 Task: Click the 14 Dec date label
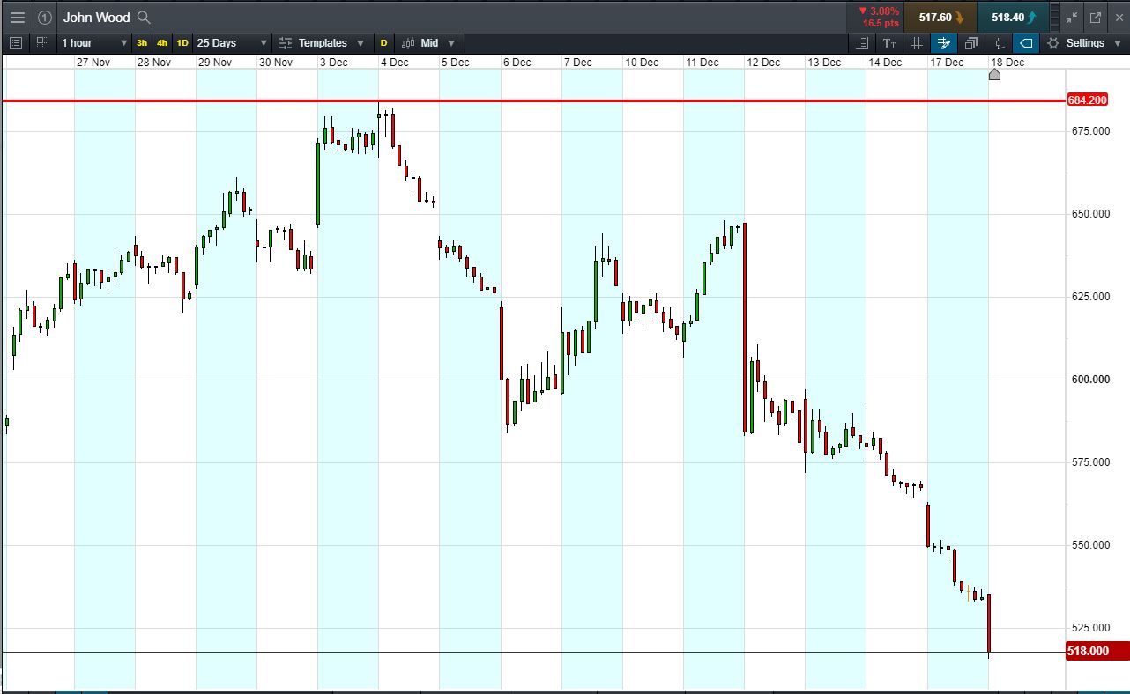(885, 63)
